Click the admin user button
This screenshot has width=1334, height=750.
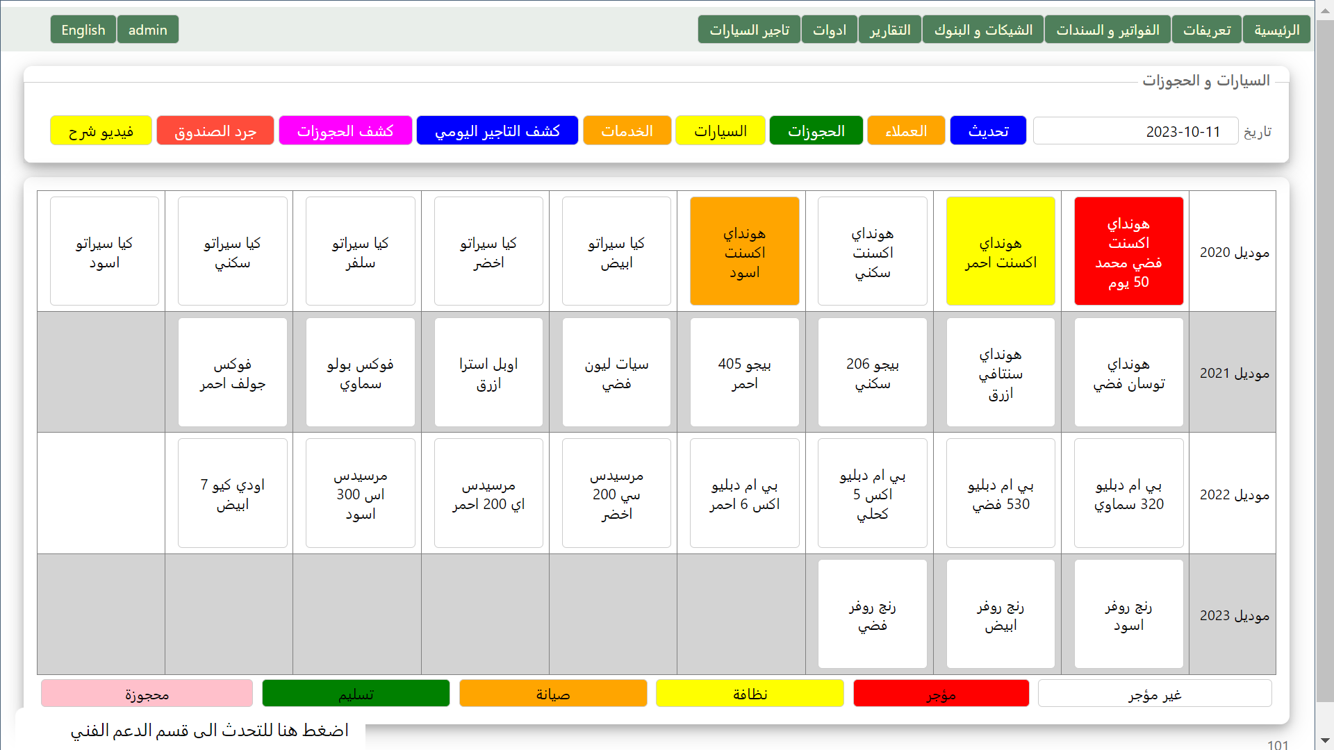pyautogui.click(x=147, y=30)
